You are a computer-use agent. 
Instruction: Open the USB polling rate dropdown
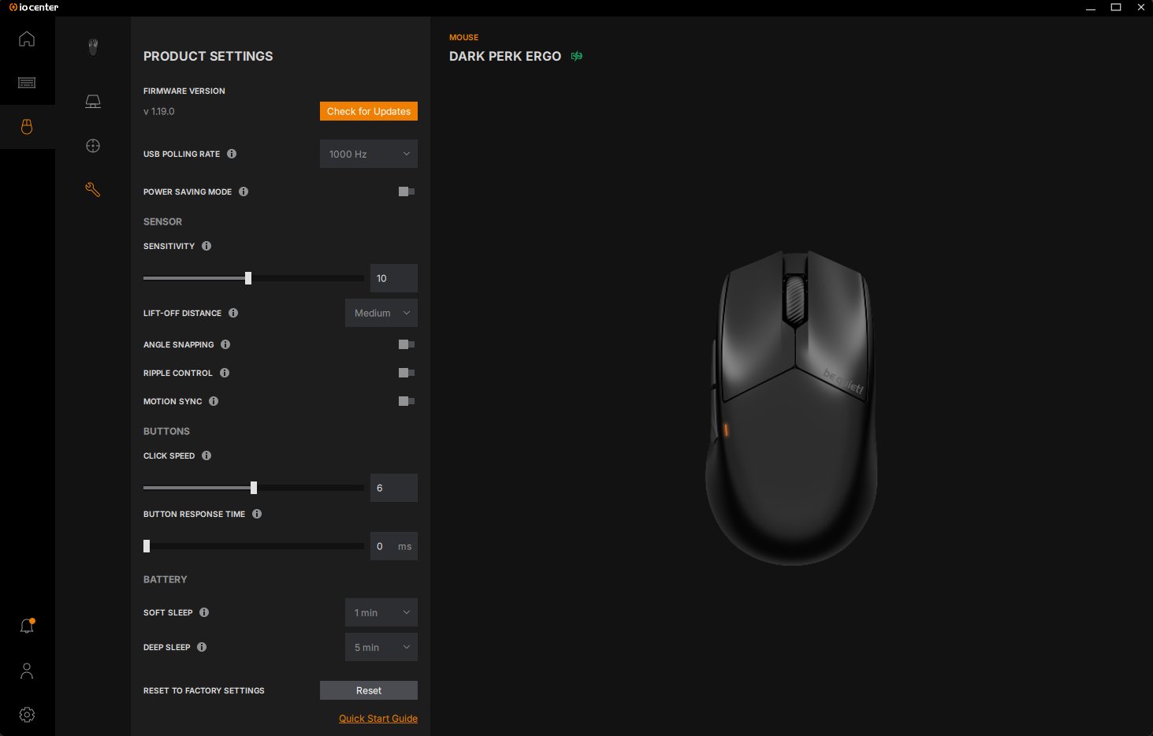[x=368, y=154]
